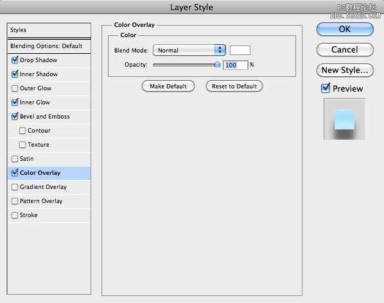Disable the Inner Shadow effect checkbox
This screenshot has height=303, width=384.
(x=15, y=74)
